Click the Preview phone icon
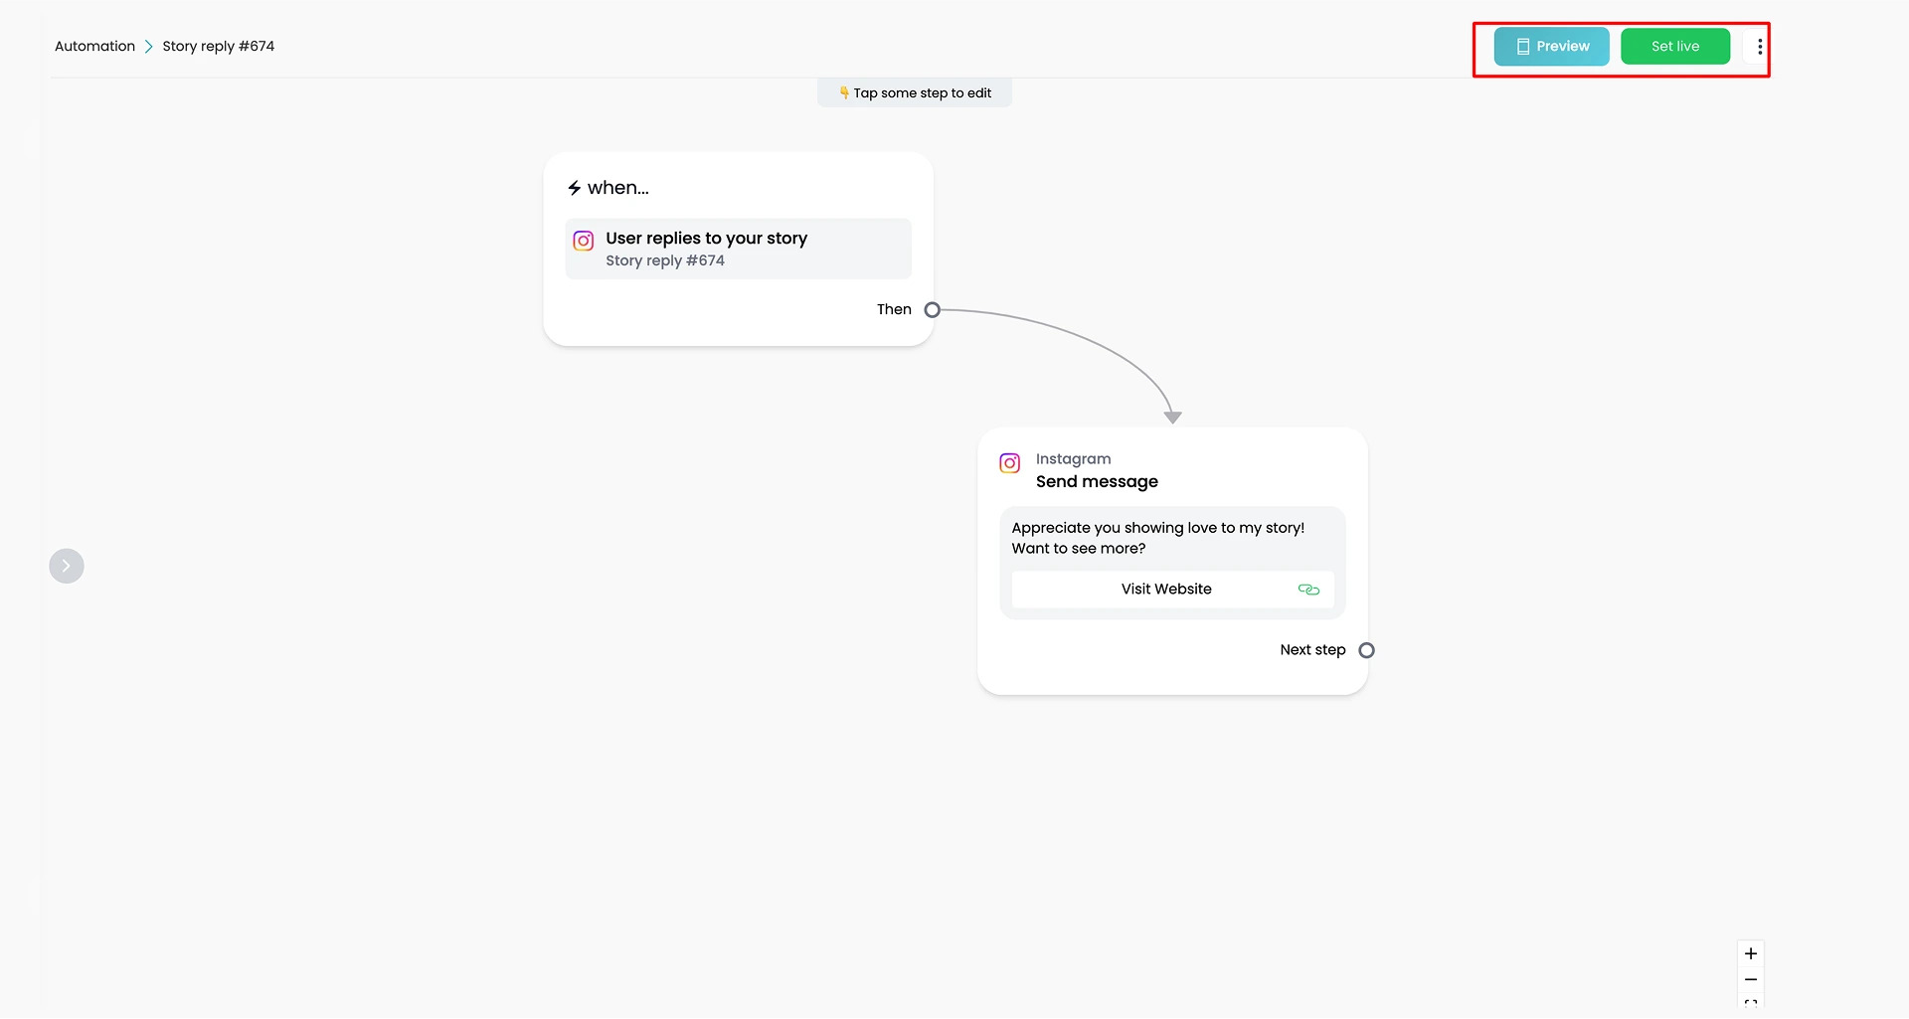 coord(1522,47)
